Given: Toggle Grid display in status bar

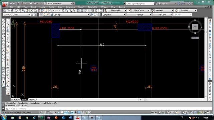Looking at the screenshot, I should (x=48, y=113).
